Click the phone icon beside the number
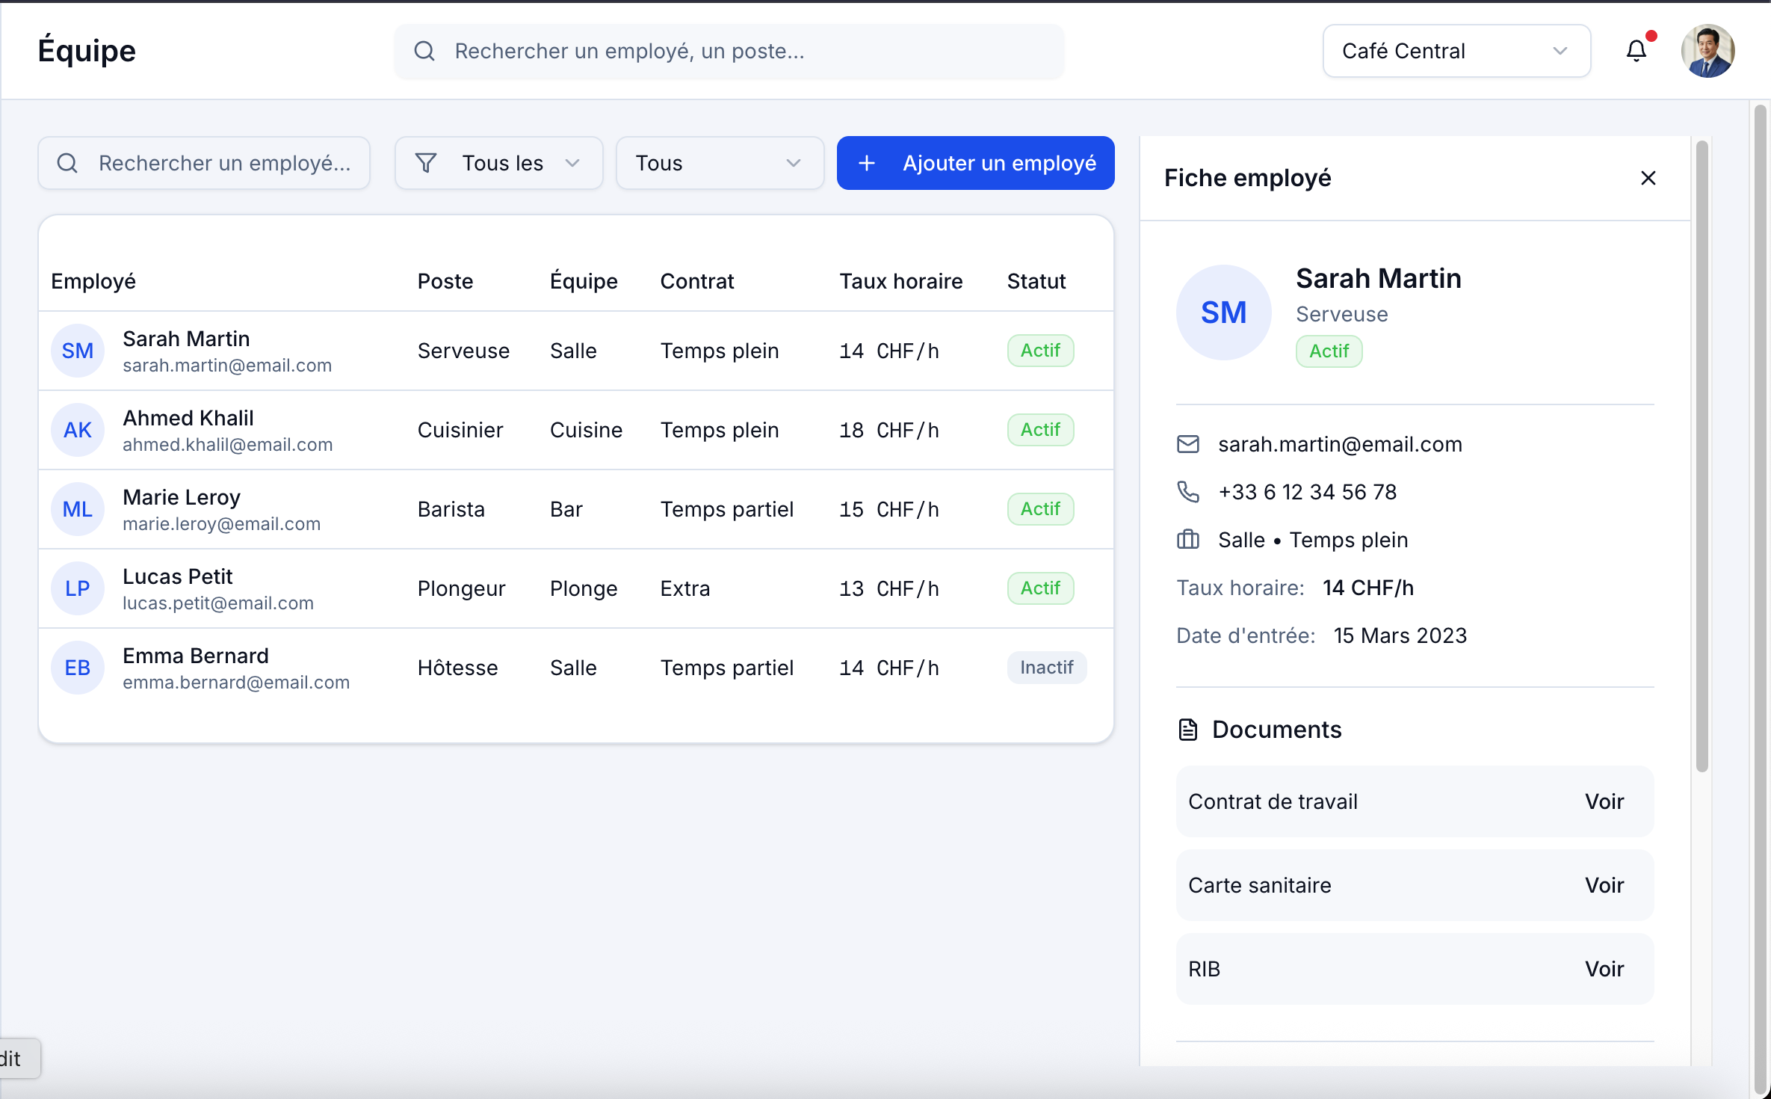Viewport: 1771px width, 1099px height. click(x=1188, y=492)
